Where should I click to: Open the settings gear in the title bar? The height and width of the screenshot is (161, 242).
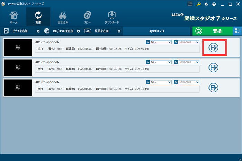point(206,4)
